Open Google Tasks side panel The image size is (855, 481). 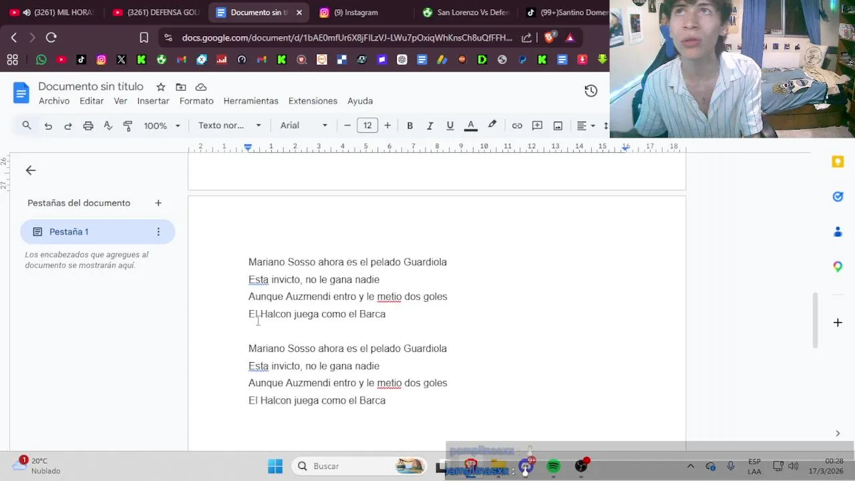(x=838, y=196)
